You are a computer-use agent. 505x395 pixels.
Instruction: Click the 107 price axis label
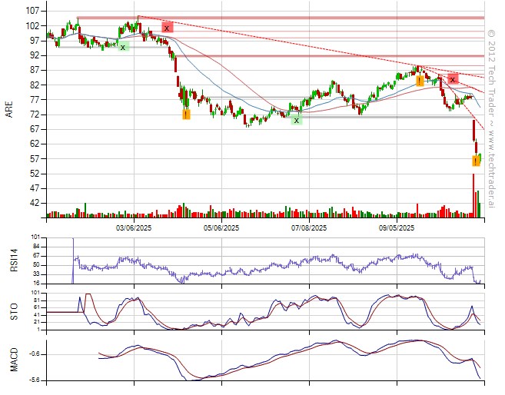32,12
